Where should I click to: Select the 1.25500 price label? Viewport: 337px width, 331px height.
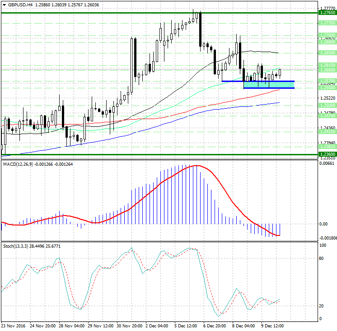327,88
